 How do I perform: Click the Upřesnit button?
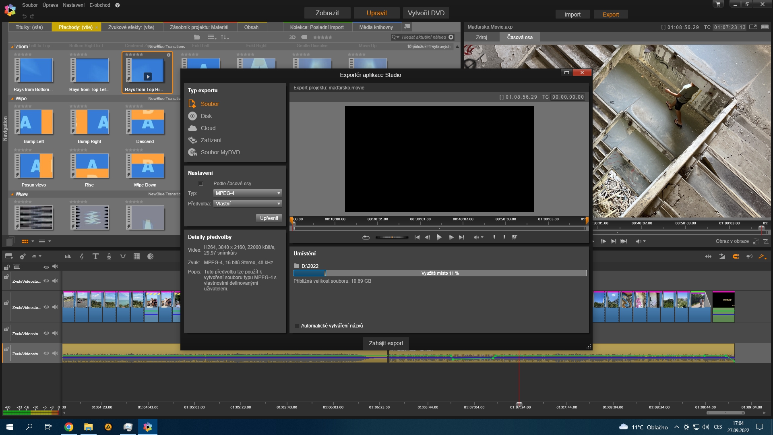point(269,218)
